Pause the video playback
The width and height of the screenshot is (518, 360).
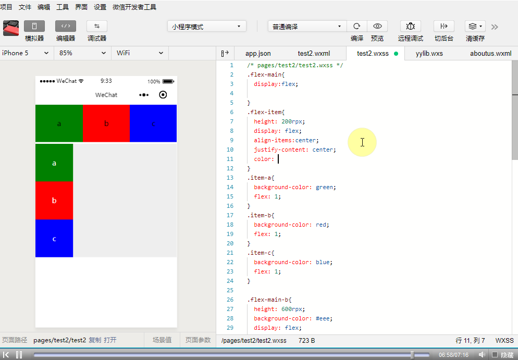point(19,355)
